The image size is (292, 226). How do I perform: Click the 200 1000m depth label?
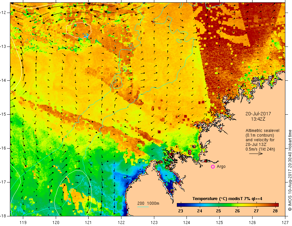(148, 203)
